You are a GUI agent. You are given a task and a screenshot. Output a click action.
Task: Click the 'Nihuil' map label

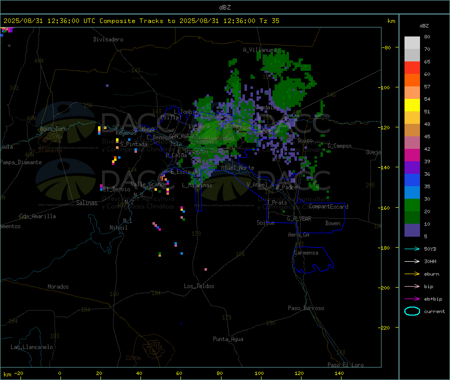point(118,228)
